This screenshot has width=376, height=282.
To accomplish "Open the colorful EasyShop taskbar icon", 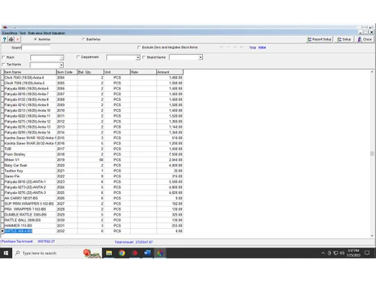I will pos(160,253).
